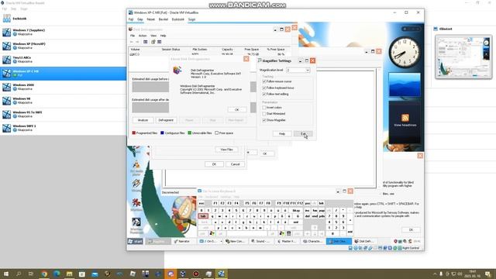
Task: Switch to Sound task in XP taskbar
Action: (260, 241)
